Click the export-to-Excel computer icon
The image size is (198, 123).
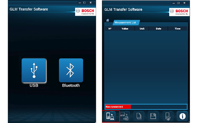(124, 116)
